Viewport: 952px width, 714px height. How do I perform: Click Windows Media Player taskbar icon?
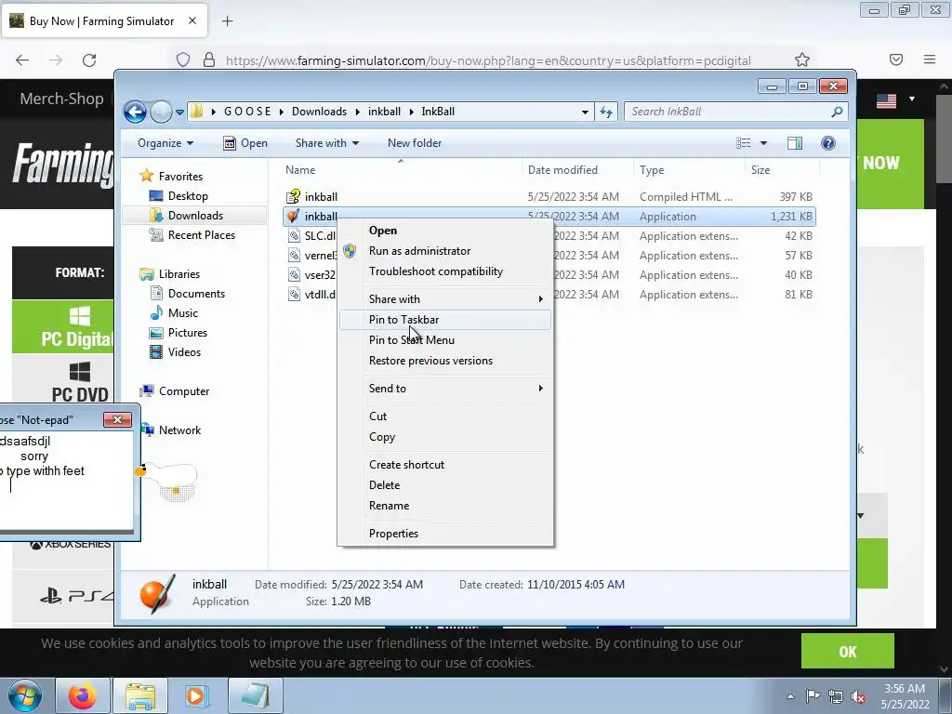(195, 695)
